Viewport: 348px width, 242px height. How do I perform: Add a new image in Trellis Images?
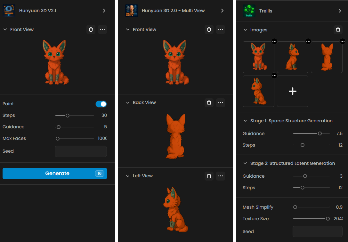(292, 91)
